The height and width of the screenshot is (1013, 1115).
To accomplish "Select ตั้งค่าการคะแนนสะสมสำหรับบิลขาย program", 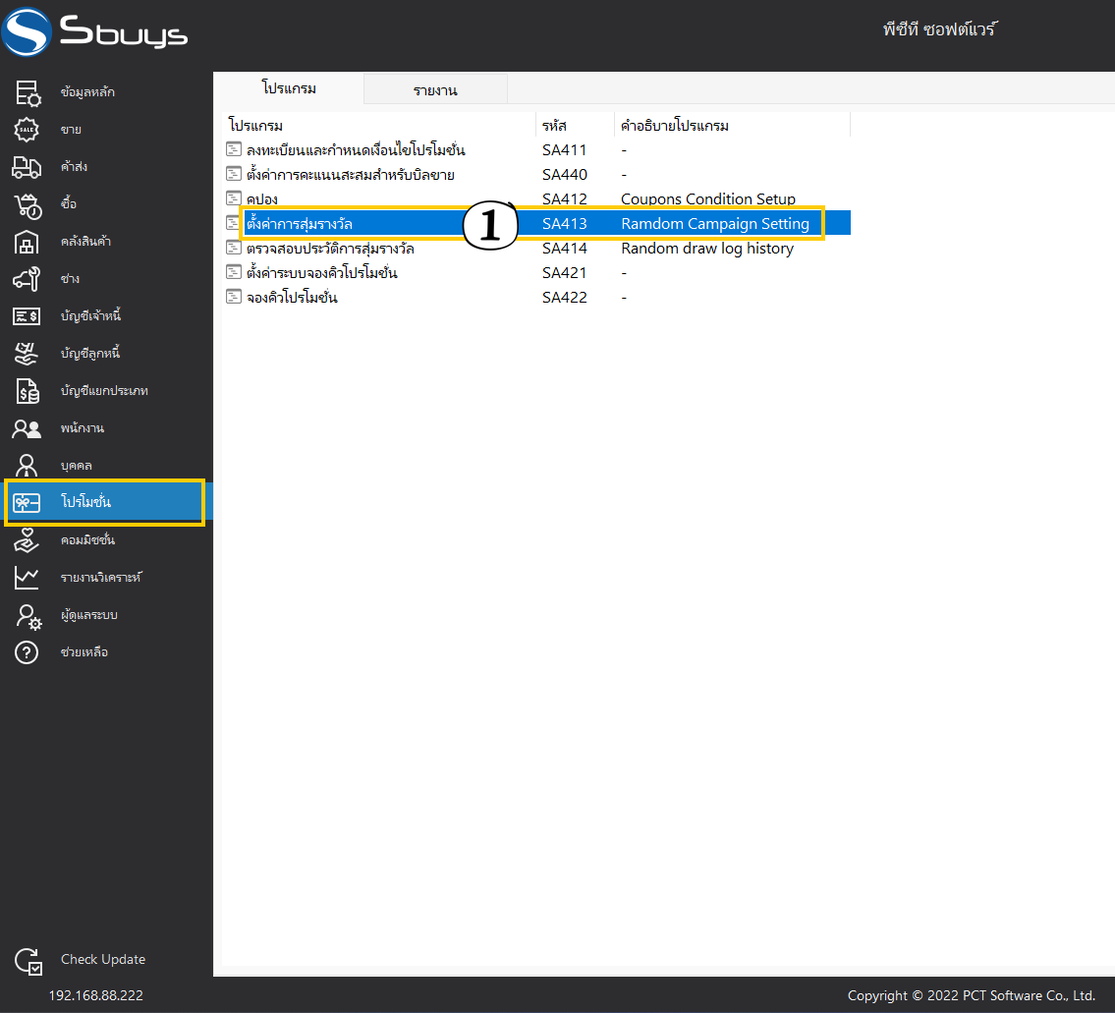I will coord(351,175).
